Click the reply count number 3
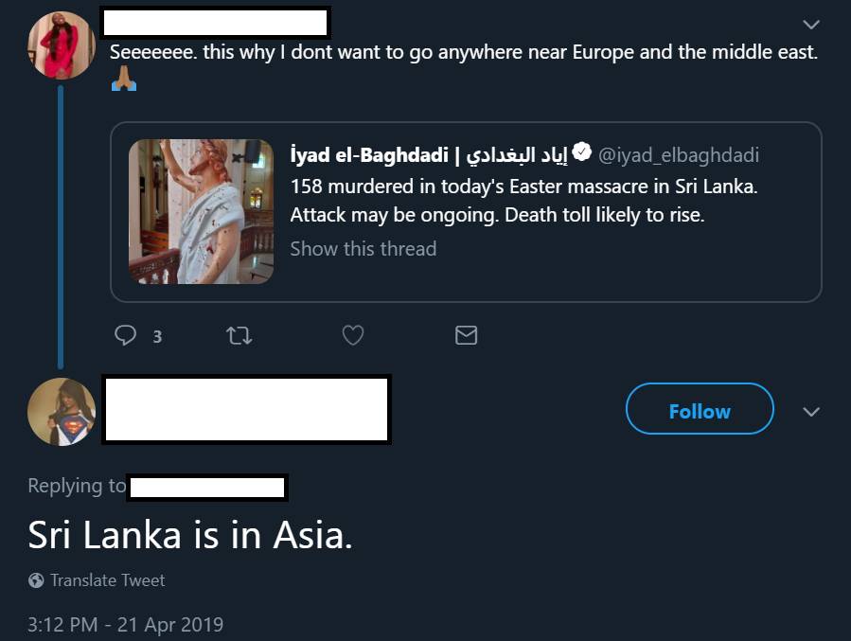This screenshot has width=851, height=641. [157, 336]
